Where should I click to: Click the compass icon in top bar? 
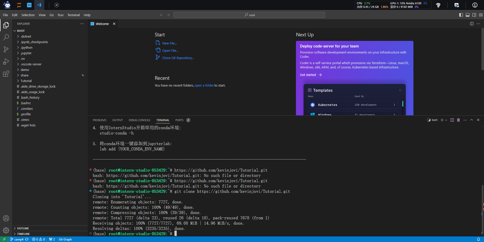57,5
